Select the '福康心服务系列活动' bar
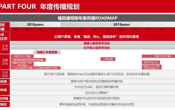The width and height of the screenshot is (175, 110). pos(93,43)
